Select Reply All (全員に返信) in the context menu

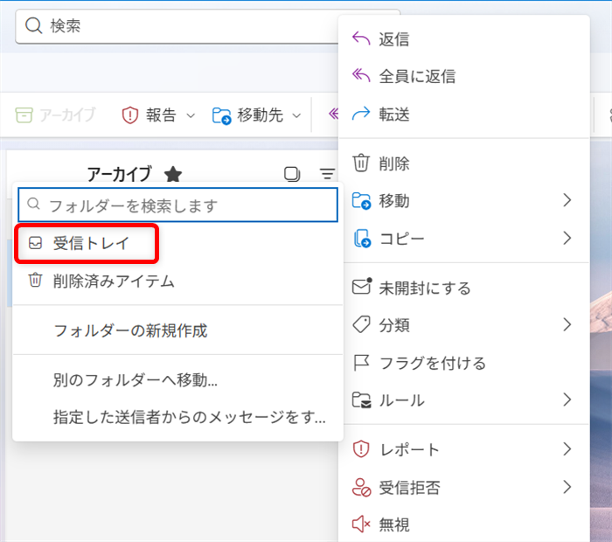[x=416, y=76]
